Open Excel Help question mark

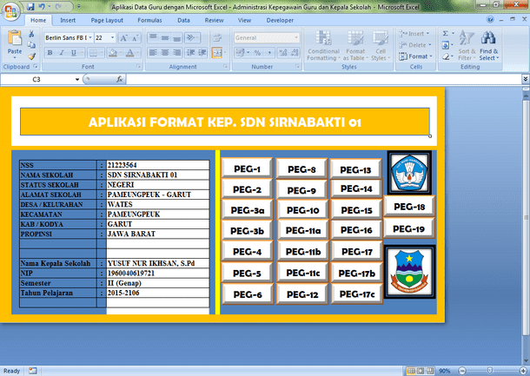[490, 20]
